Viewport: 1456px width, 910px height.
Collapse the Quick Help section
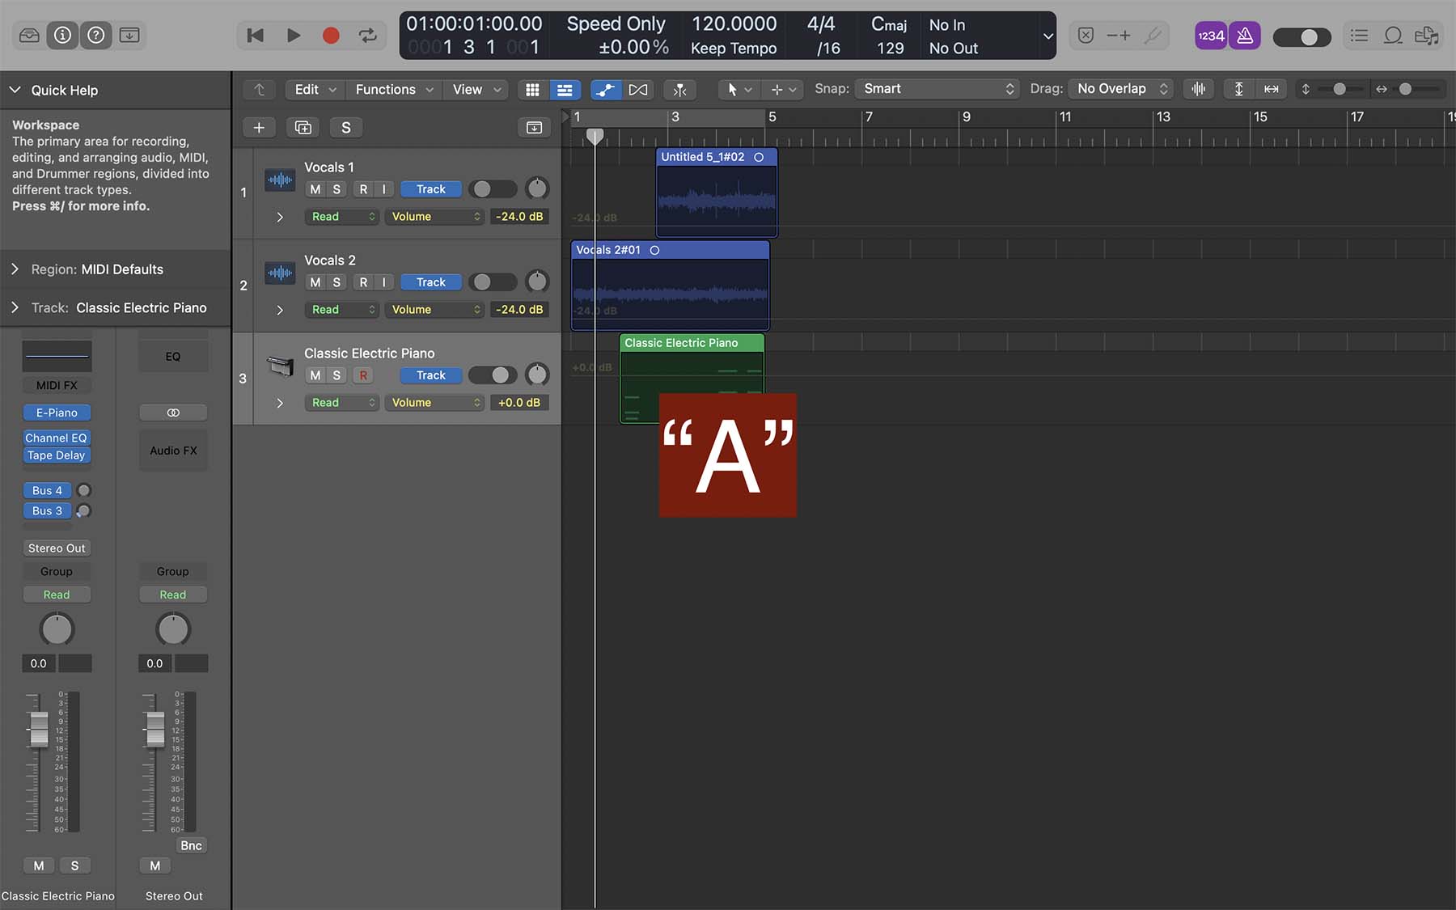[x=15, y=91]
